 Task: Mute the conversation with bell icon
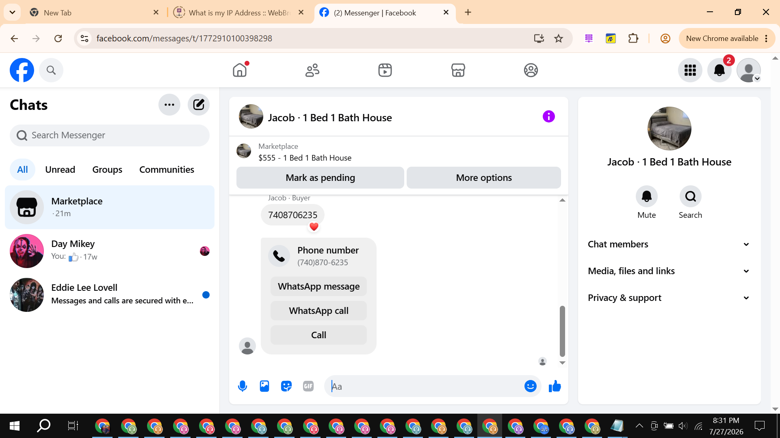click(x=647, y=196)
